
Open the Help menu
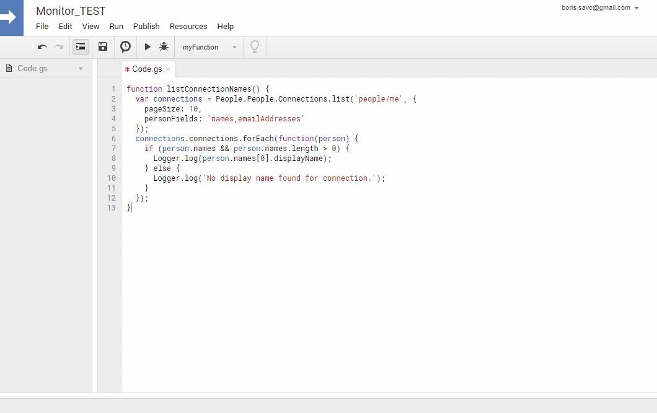pos(226,27)
